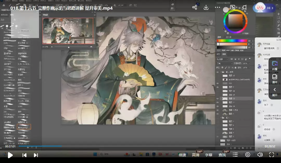Play the video
Screen dimensions: 281x163
[x=10, y=155]
